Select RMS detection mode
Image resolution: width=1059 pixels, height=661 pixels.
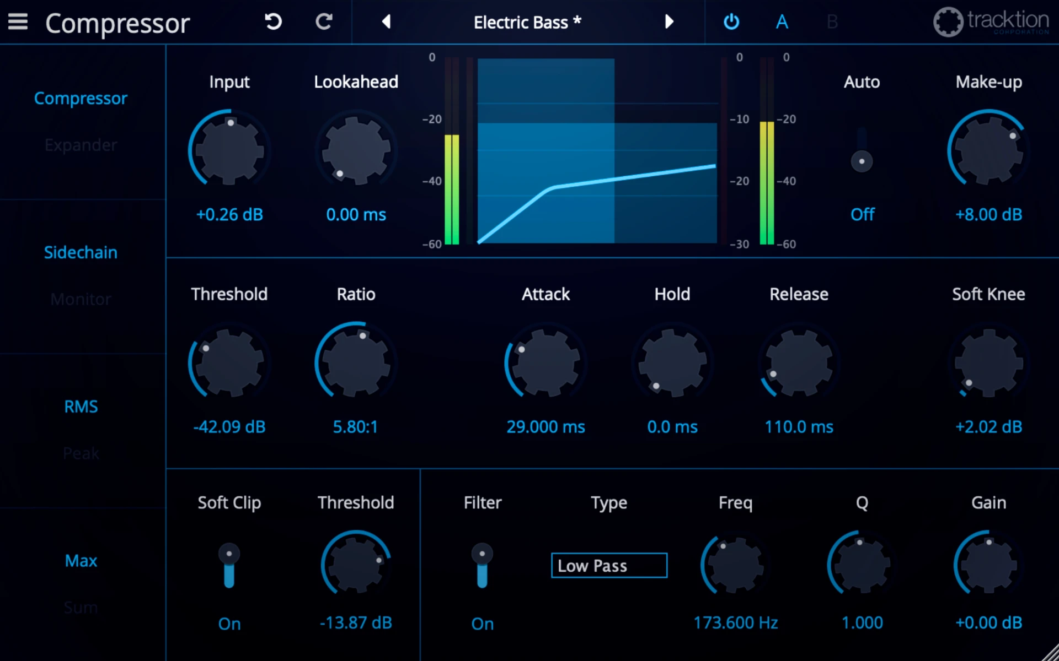point(81,407)
